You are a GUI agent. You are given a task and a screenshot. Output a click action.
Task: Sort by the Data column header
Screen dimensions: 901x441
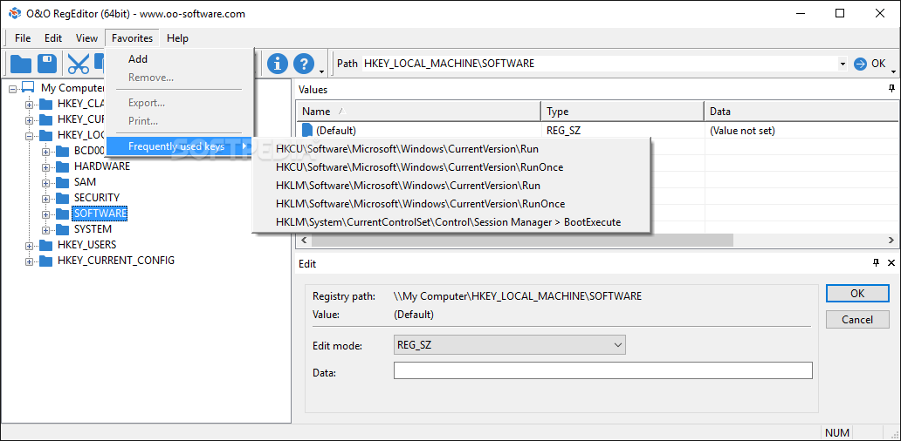(801, 112)
